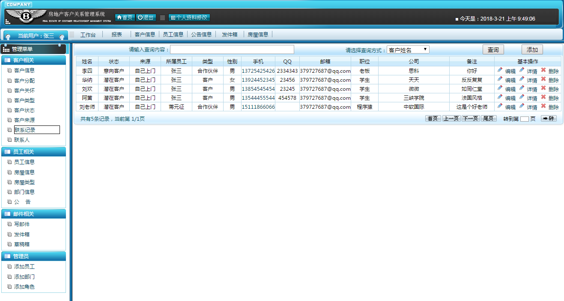Collapse the 员工相关 menu section
This screenshot has width=564, height=301.
coord(34,152)
